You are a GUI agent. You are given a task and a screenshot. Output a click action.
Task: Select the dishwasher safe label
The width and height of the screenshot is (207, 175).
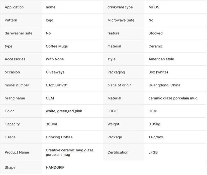[18, 33]
